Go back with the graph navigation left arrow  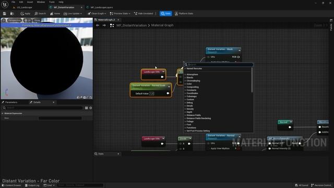(98, 26)
